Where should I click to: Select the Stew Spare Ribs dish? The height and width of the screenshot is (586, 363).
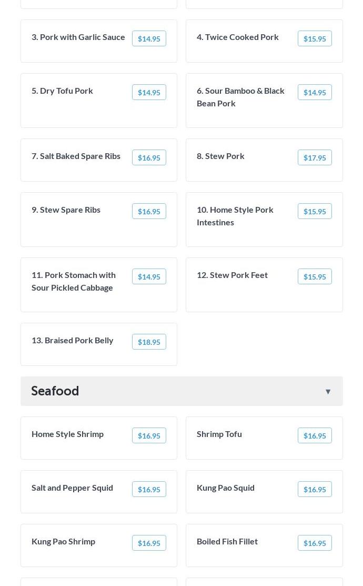[66, 210]
